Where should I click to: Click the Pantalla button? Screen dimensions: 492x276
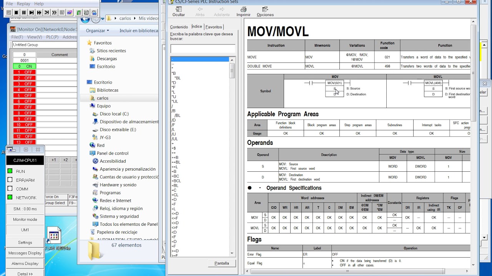(222, 263)
